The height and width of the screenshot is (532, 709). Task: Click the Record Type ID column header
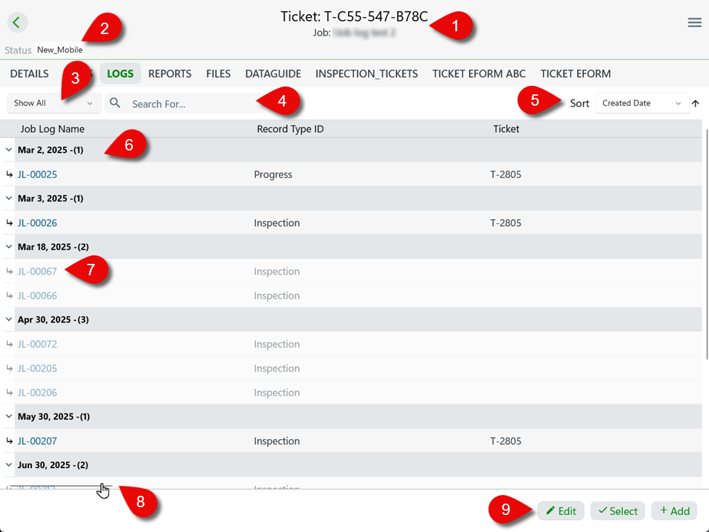tap(290, 129)
